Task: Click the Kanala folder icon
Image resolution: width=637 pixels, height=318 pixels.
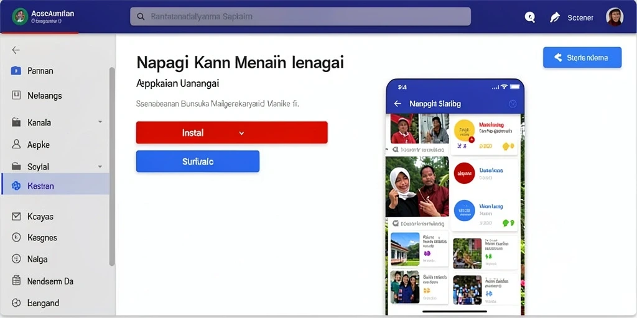Action: tap(16, 122)
